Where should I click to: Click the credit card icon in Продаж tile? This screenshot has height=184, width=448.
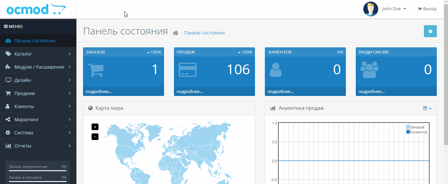coord(187,70)
